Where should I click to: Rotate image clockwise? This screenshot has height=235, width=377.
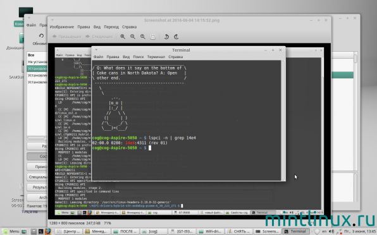click(176, 37)
